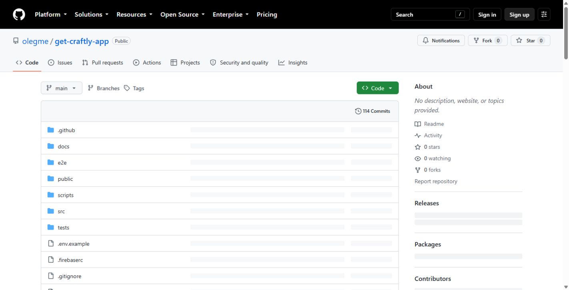
Task: Click the GitHub Octocat logo
Action: 19,14
